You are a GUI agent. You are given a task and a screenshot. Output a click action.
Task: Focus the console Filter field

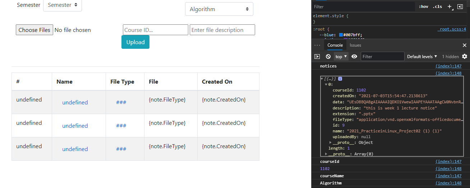(x=383, y=56)
